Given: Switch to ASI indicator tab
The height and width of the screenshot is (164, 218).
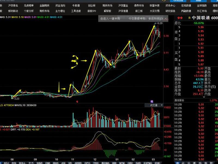Looking at the screenshot, I should [63, 163].
